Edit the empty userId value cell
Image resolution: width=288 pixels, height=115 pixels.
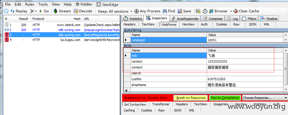[245, 73]
